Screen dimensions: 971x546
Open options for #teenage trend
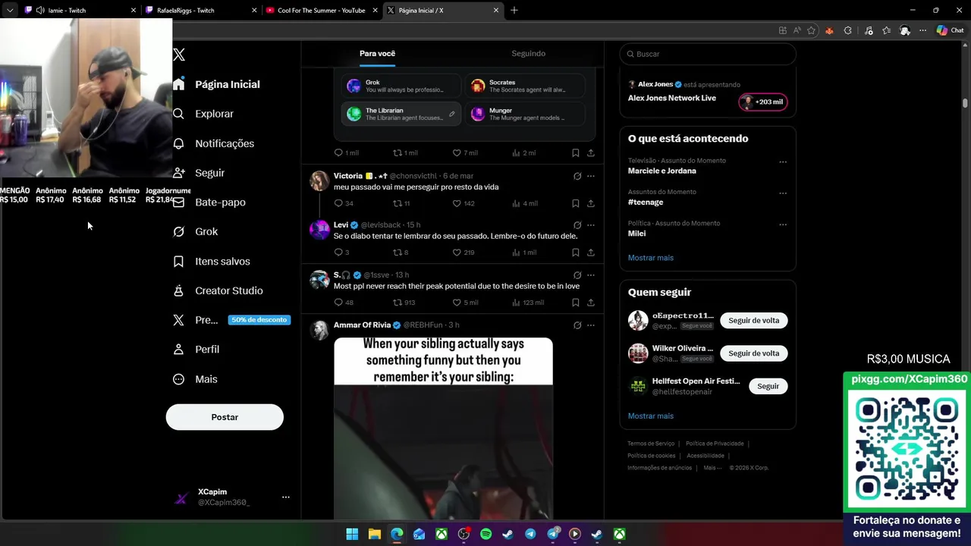[783, 193]
